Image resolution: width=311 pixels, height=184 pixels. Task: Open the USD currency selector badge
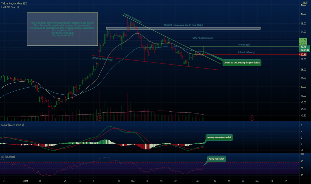(305, 3)
